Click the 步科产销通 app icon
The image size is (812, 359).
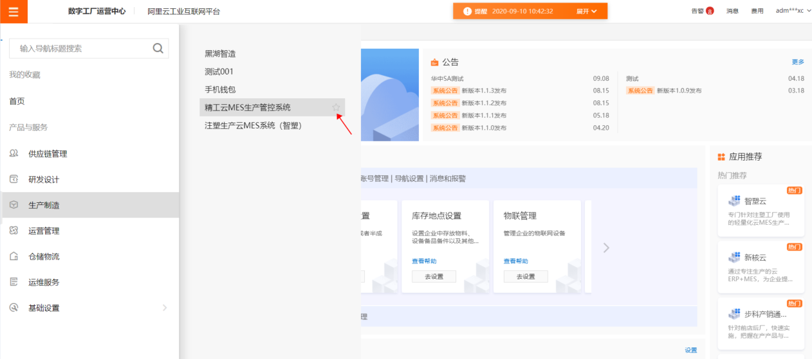pyautogui.click(x=734, y=314)
